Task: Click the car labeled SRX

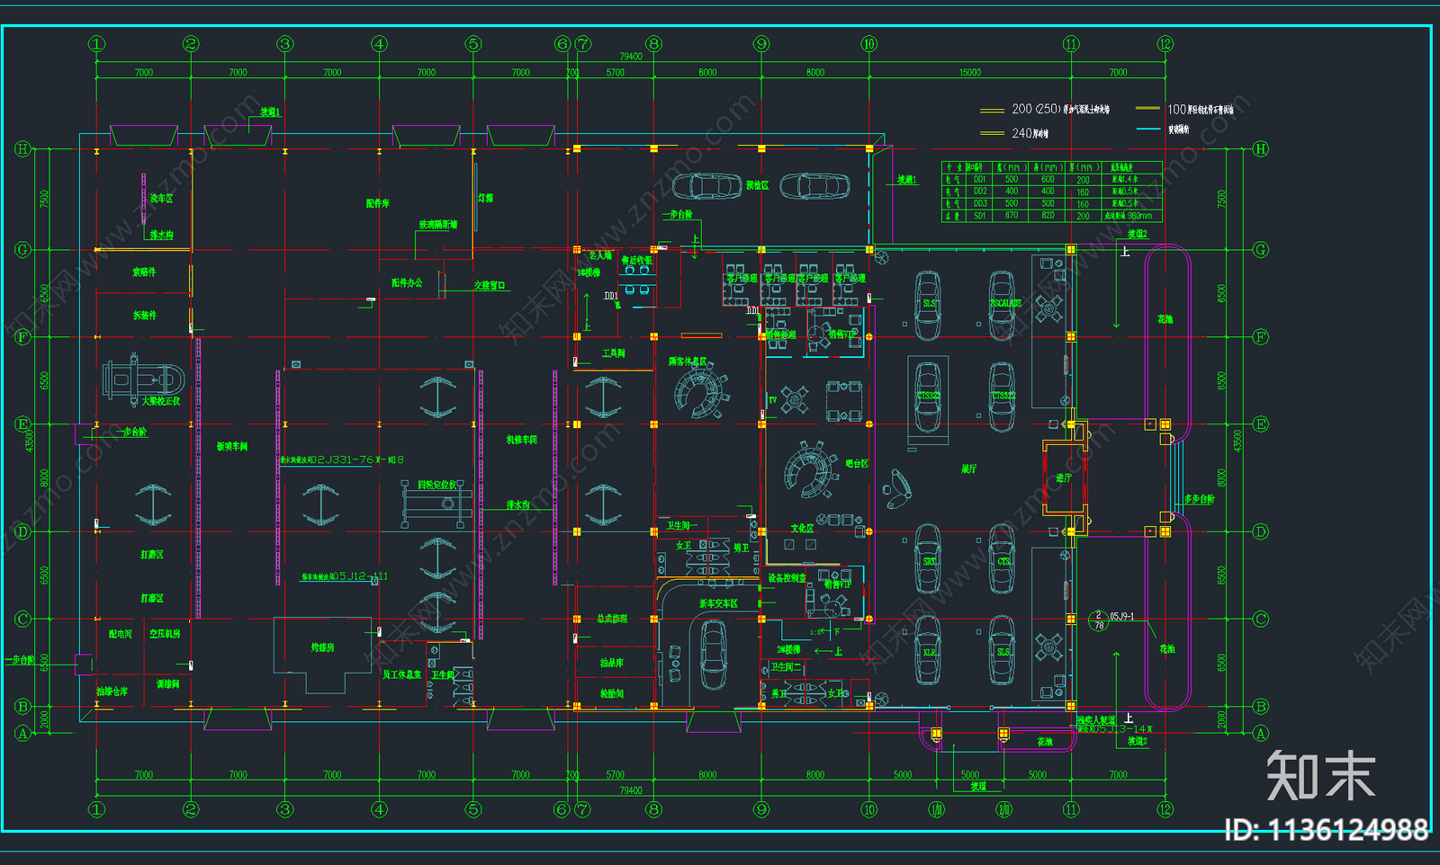Action: [x=929, y=558]
